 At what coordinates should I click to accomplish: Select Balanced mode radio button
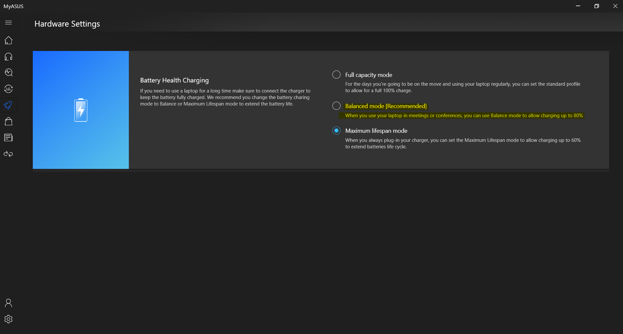click(336, 106)
